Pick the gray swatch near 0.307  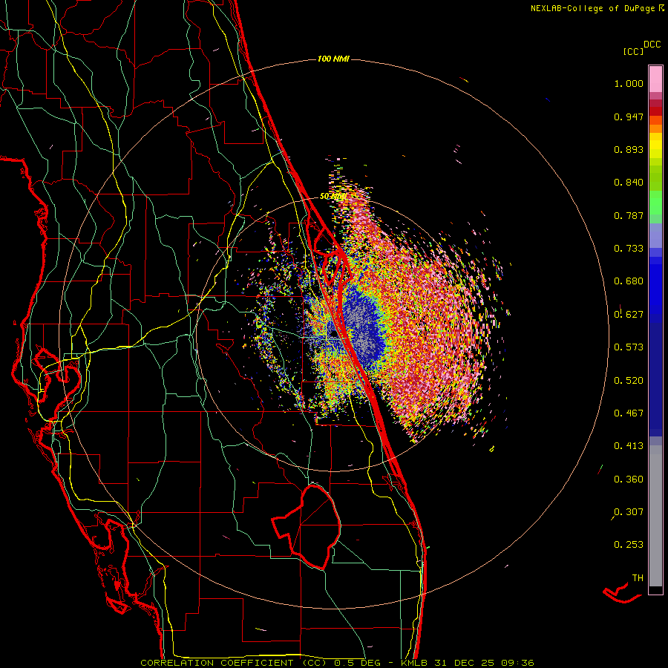click(655, 516)
